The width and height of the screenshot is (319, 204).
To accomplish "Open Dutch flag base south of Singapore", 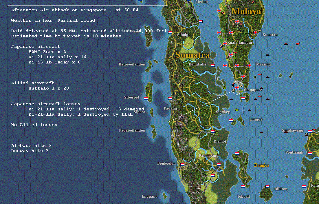I will [243, 99].
